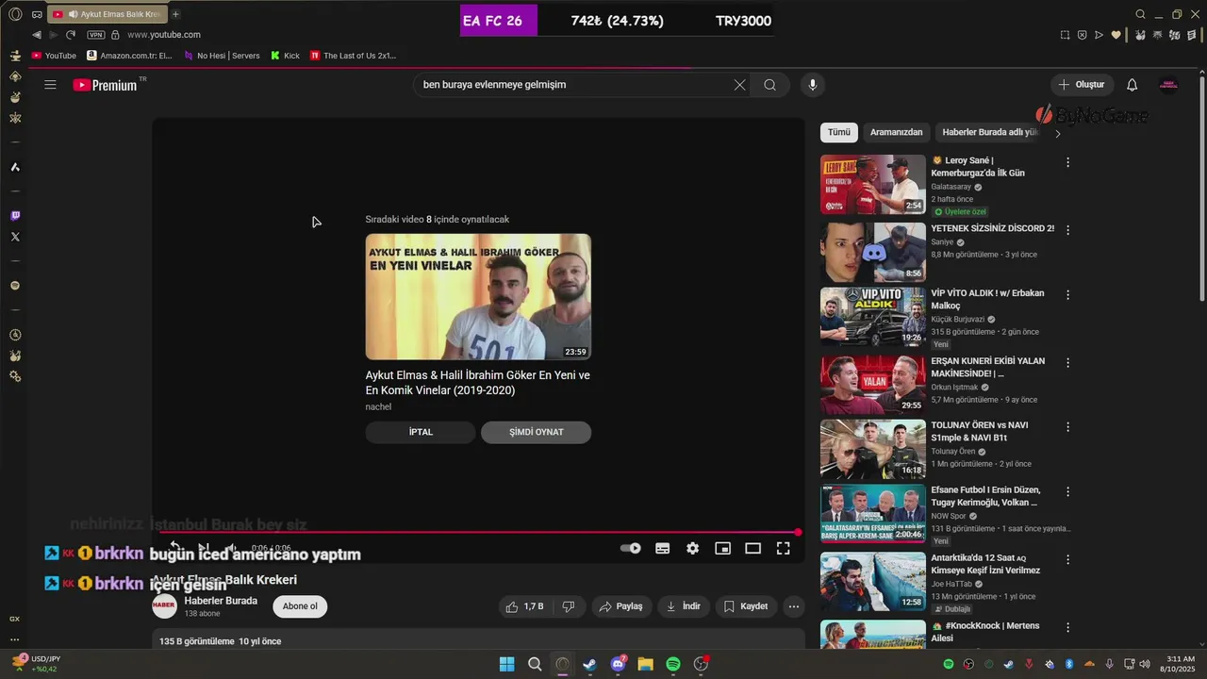
Task: Save video with Kaydet button
Action: click(x=746, y=606)
